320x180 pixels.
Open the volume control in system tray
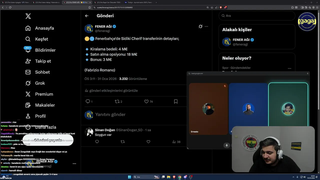304,177
